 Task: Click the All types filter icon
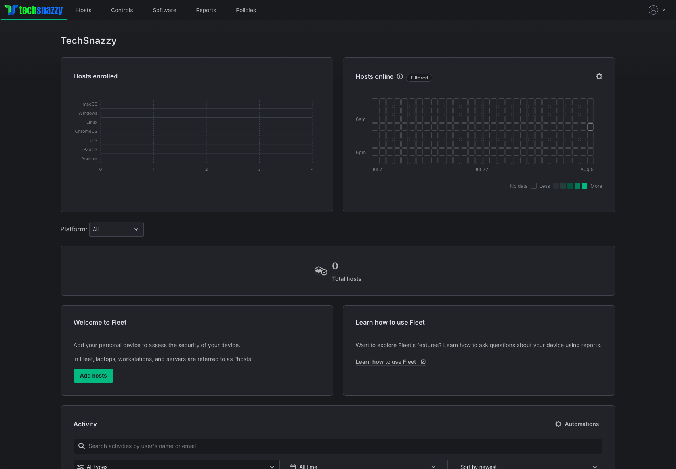[80, 467]
